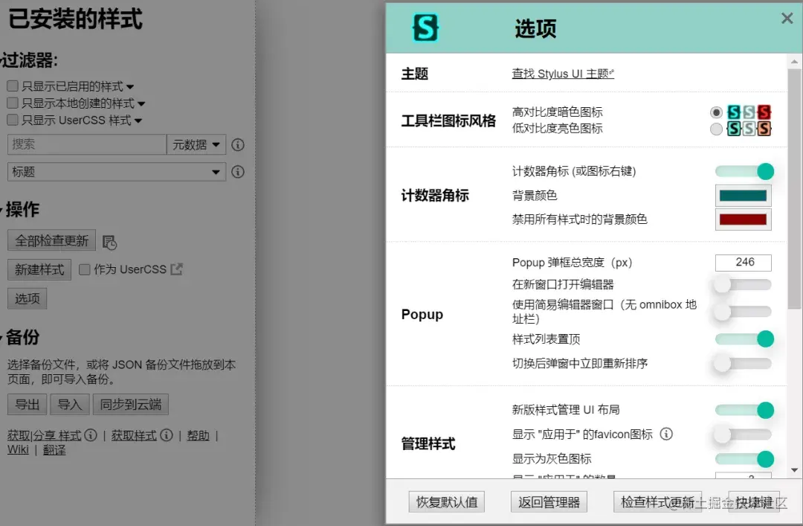Click 返回管理器 button
The image size is (803, 526).
point(549,502)
